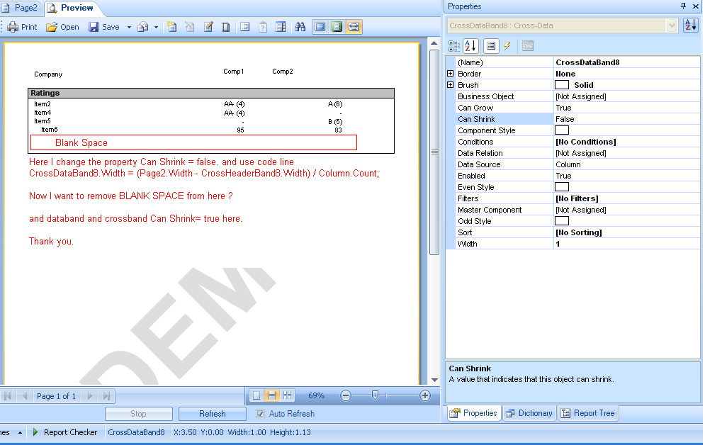Click the zoom in plus button

(425, 395)
